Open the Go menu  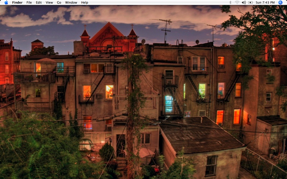[x=59, y=3]
